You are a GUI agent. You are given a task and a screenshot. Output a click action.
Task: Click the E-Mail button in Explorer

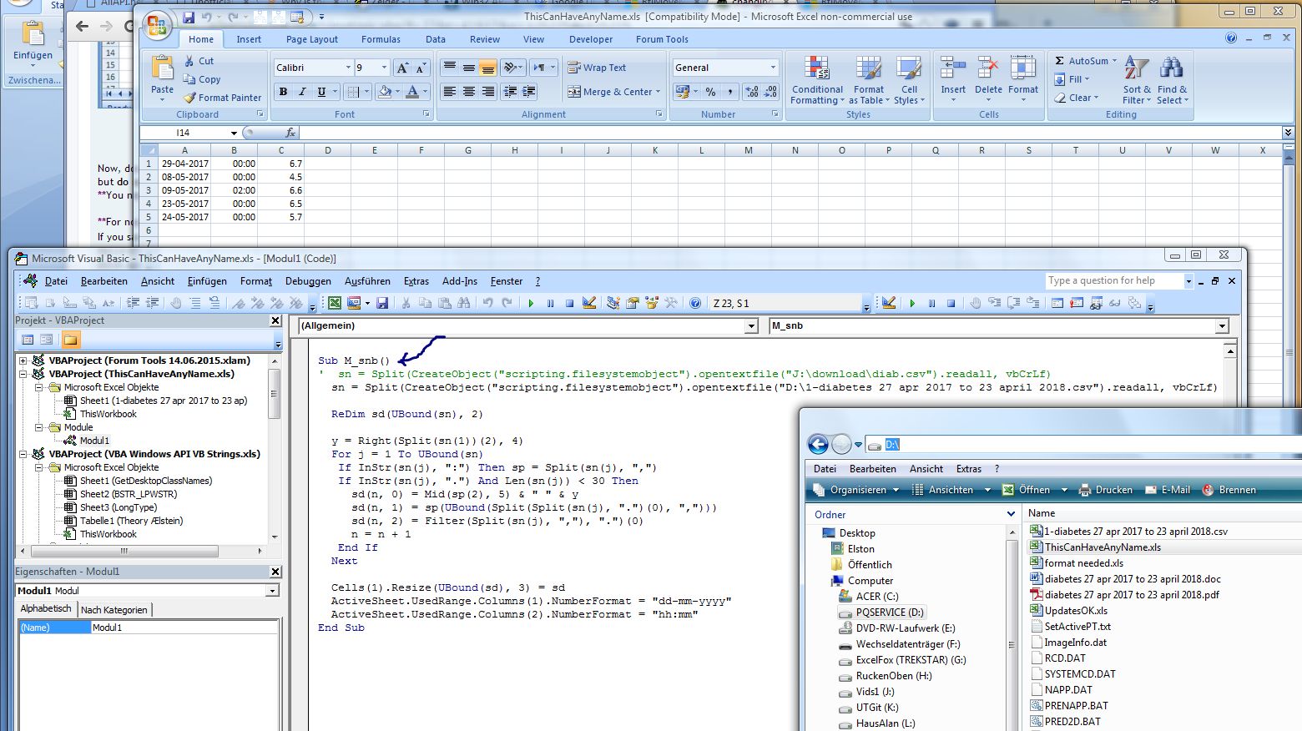tap(1168, 490)
